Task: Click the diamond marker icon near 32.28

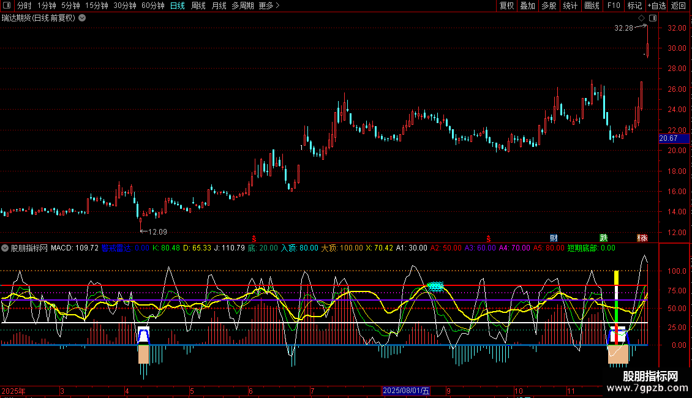Action: [x=641, y=18]
